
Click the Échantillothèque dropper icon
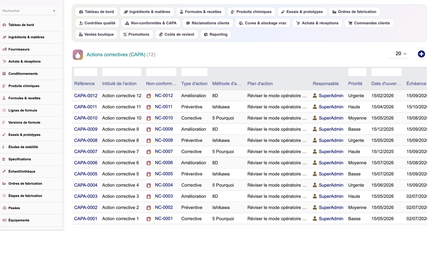click(4, 171)
